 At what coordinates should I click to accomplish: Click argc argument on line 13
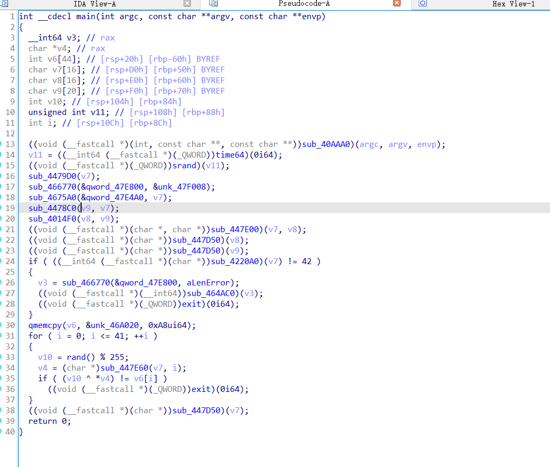click(369, 144)
